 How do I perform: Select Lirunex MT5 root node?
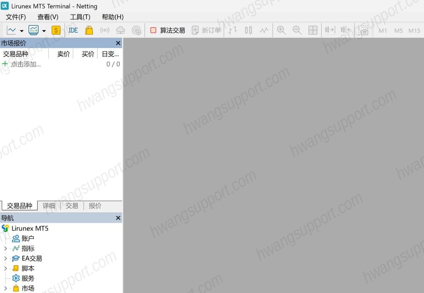30,228
